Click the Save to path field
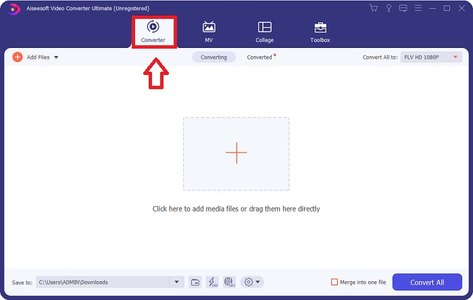 [x=103, y=282]
